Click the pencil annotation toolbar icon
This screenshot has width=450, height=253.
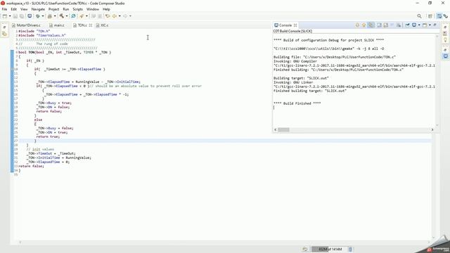pos(82,16)
